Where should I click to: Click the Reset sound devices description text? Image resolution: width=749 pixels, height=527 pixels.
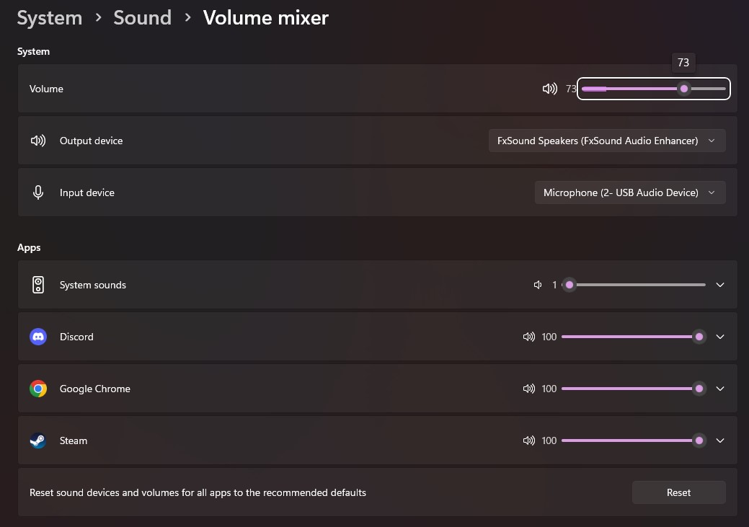[x=198, y=492]
